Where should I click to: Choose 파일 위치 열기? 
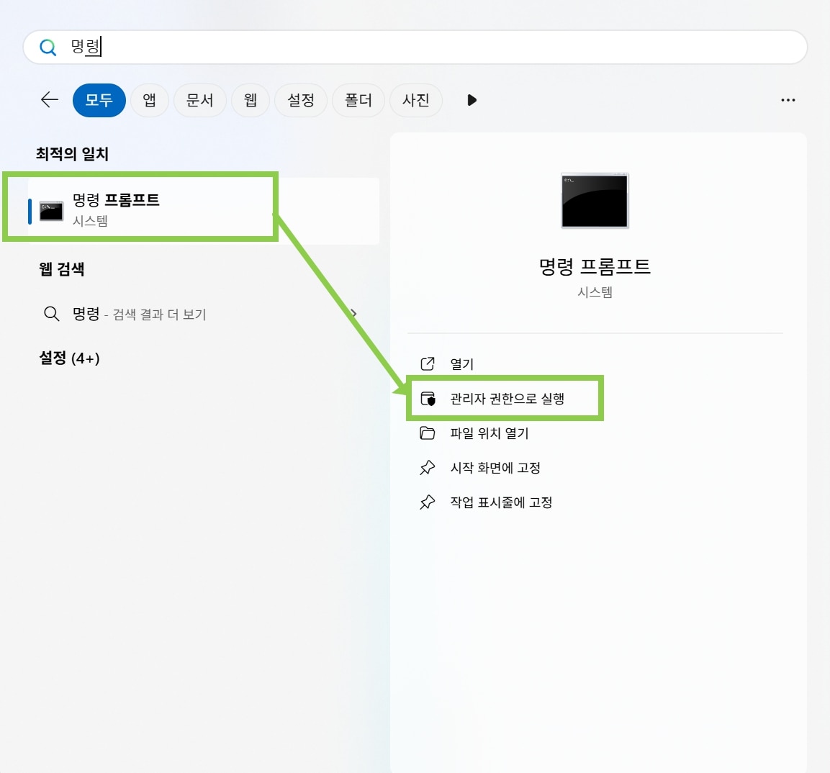tap(489, 433)
